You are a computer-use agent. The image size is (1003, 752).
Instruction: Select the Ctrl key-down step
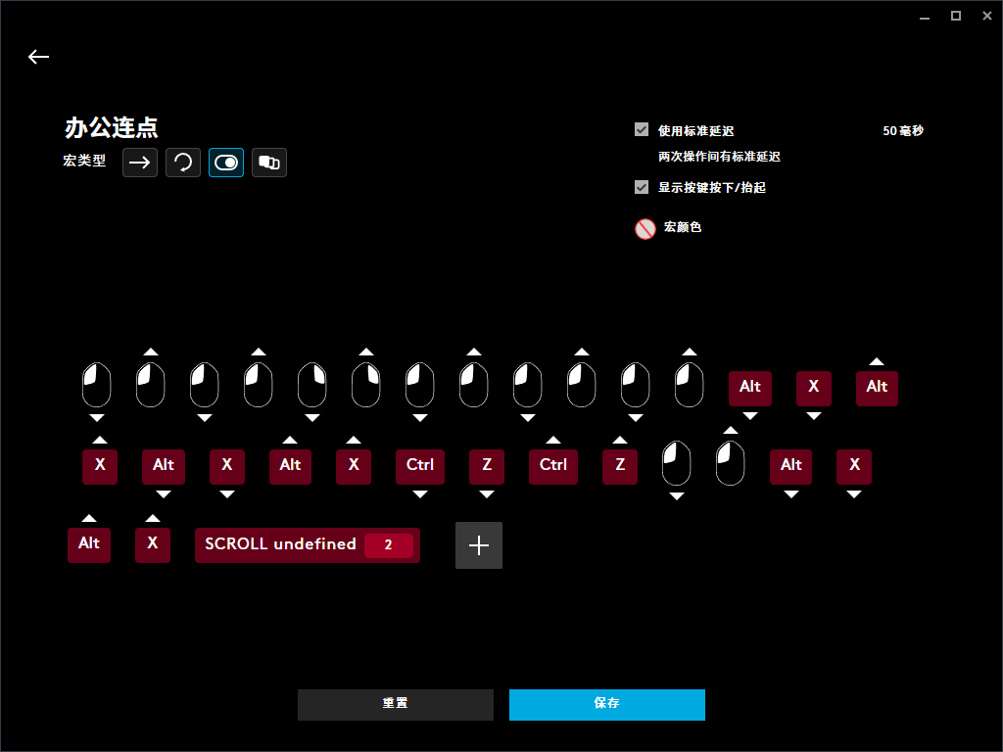(x=420, y=466)
